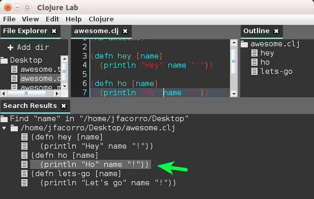Click icon beside (defn ho search result
Viewport: 314px width, 199px height.
[x=24, y=156]
